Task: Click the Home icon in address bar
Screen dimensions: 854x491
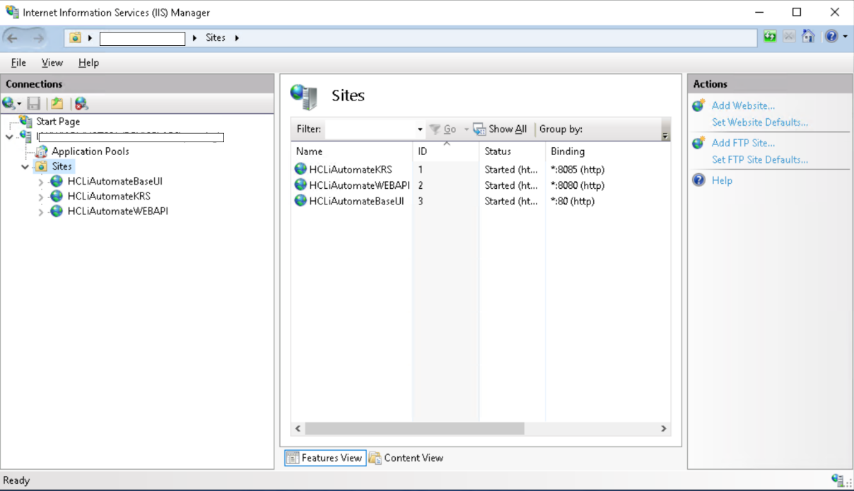Action: (808, 37)
